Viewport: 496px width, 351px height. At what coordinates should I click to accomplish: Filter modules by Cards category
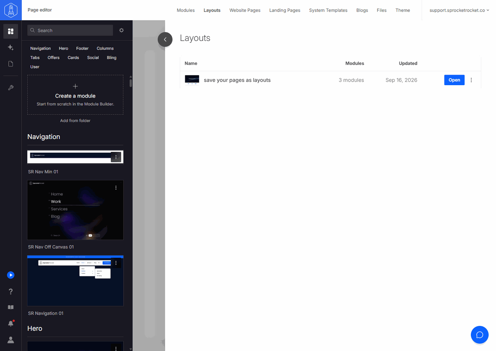pos(73,58)
